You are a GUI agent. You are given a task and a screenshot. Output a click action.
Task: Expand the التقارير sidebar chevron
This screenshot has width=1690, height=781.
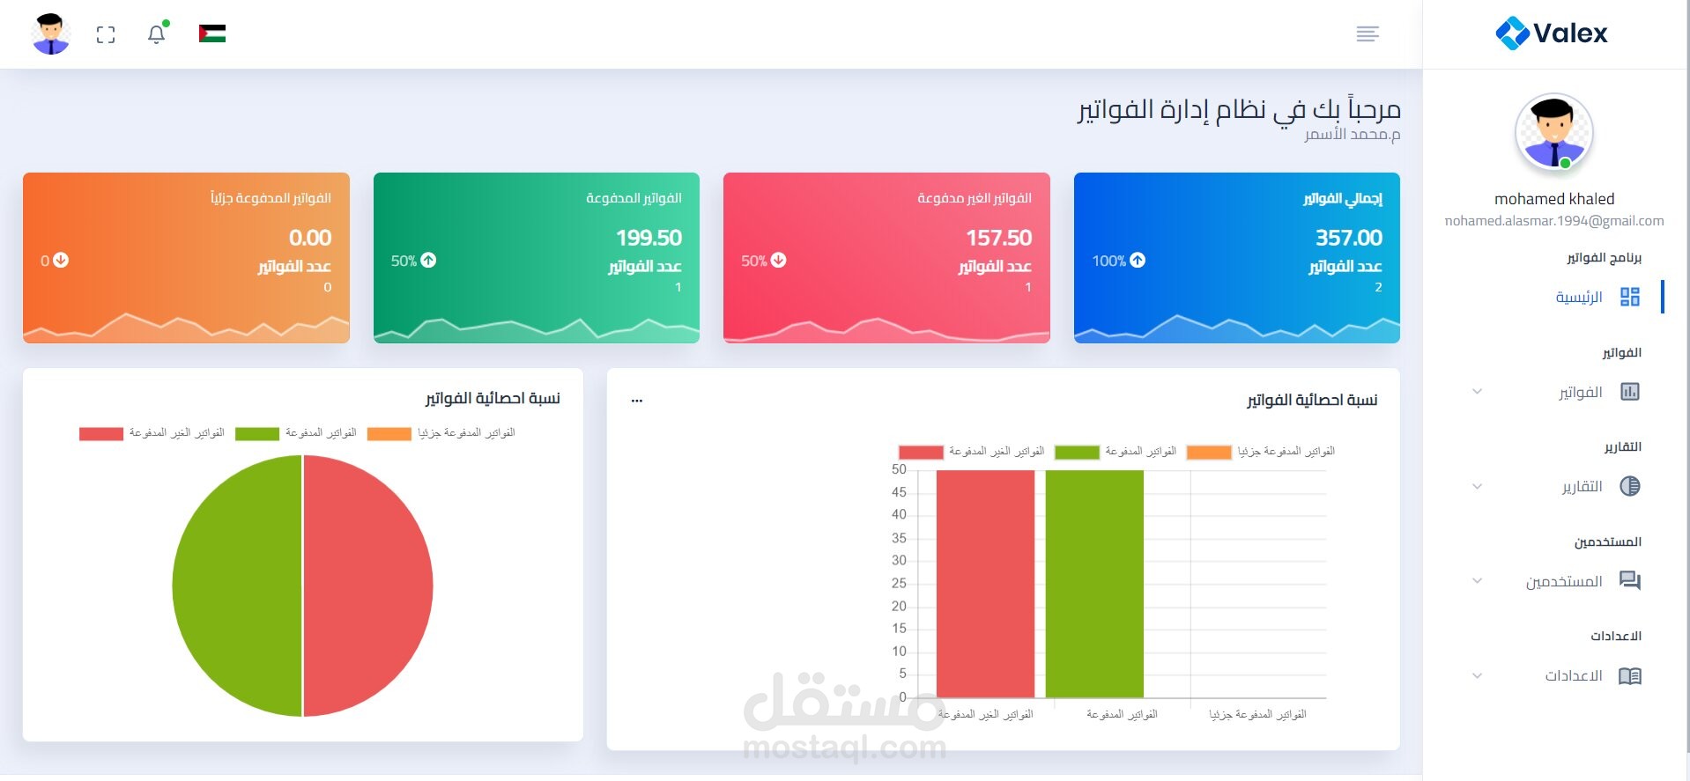(1478, 486)
